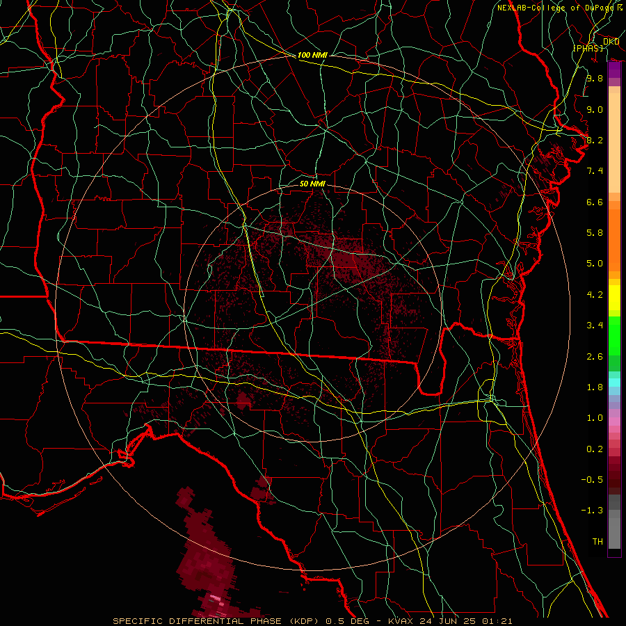Click the legend value "-0.5"
This screenshot has width=626, height=626.
tap(592, 480)
